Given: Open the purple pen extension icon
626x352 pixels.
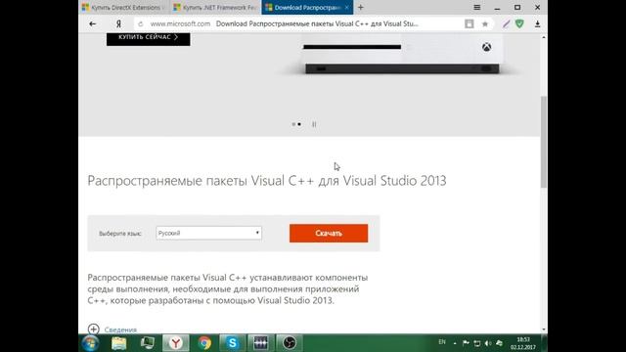Looking at the screenshot, I should [507, 23].
